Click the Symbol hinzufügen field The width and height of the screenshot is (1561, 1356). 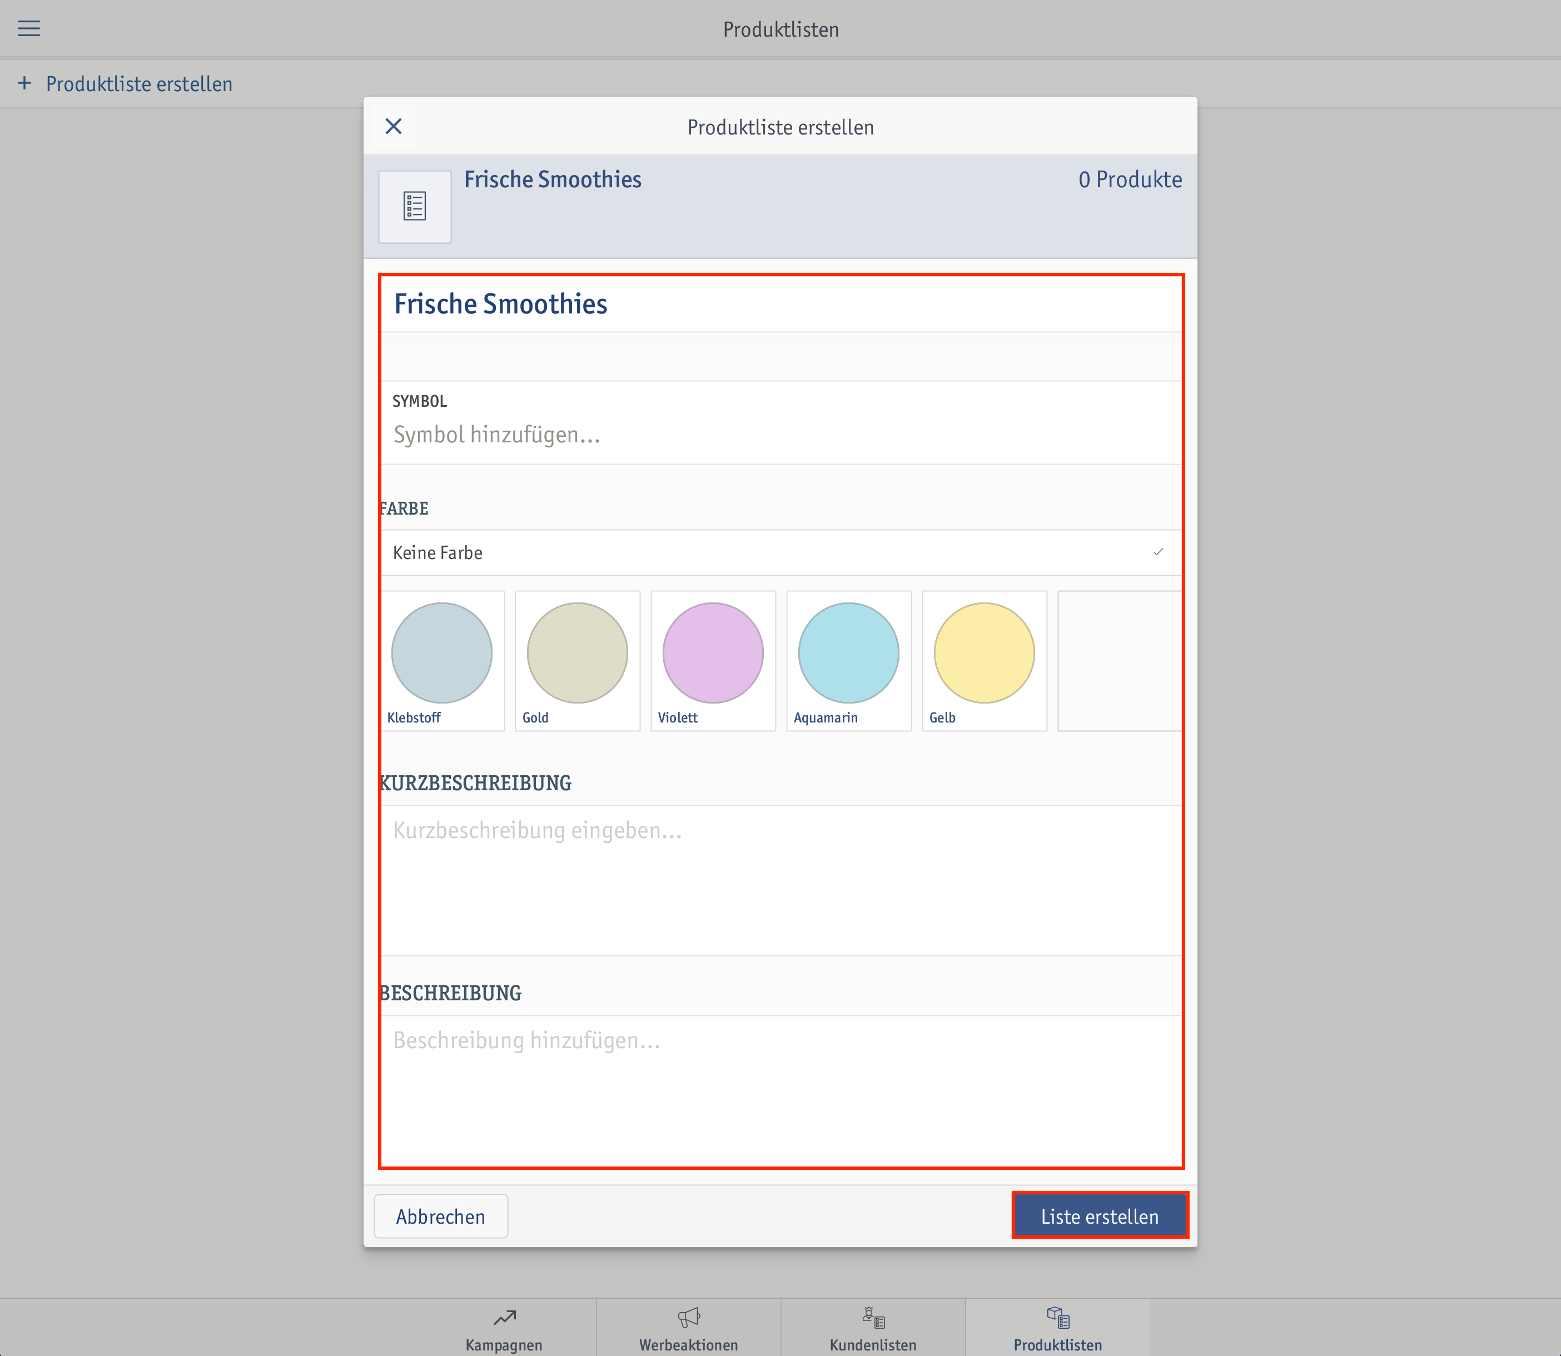[x=781, y=422]
